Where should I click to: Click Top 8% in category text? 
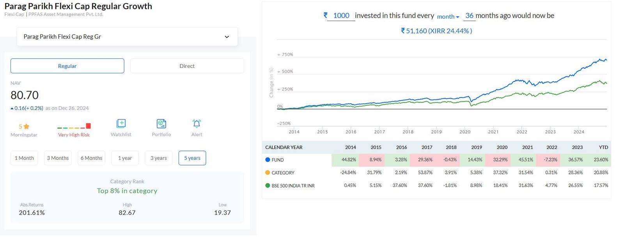point(127,191)
